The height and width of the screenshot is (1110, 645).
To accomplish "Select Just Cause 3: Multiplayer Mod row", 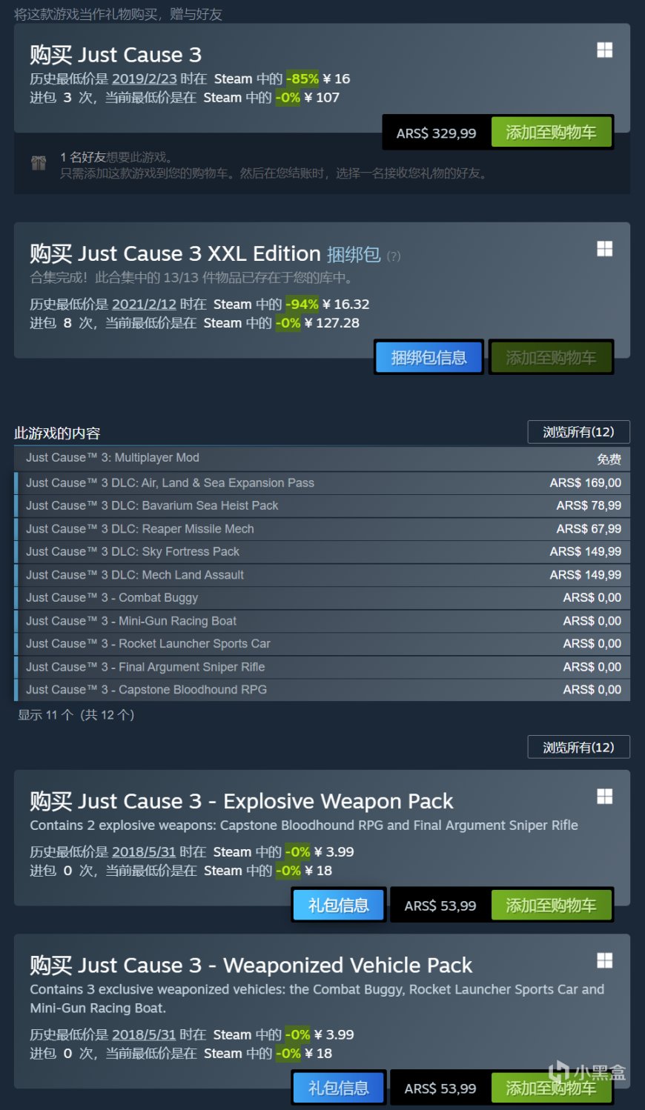I will [x=322, y=458].
